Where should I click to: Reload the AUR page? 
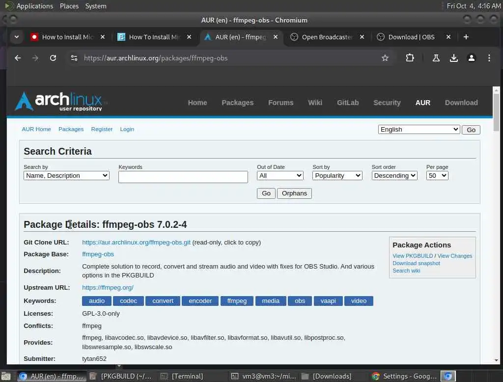pos(53,58)
